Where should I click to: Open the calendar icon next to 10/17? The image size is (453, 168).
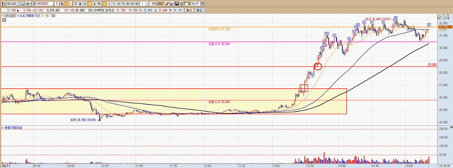click(202, 4)
